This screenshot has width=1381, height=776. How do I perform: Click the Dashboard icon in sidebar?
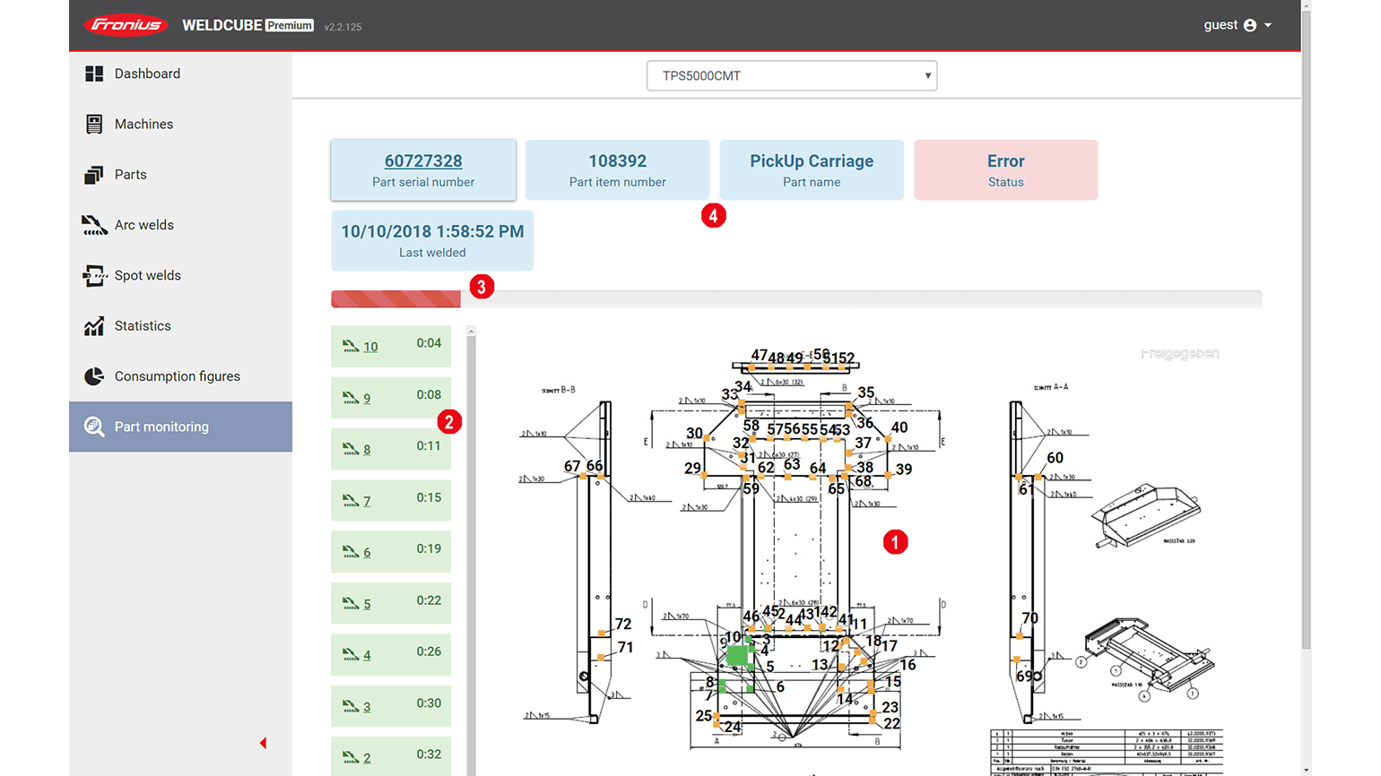[x=94, y=73]
